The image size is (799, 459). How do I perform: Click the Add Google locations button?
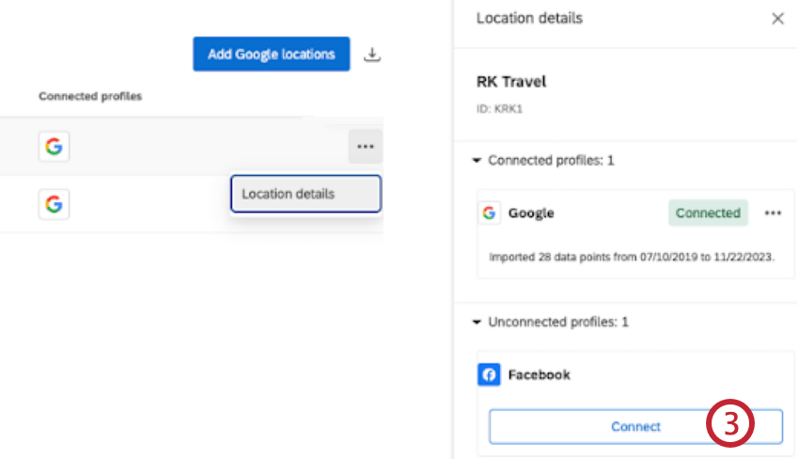[271, 54]
